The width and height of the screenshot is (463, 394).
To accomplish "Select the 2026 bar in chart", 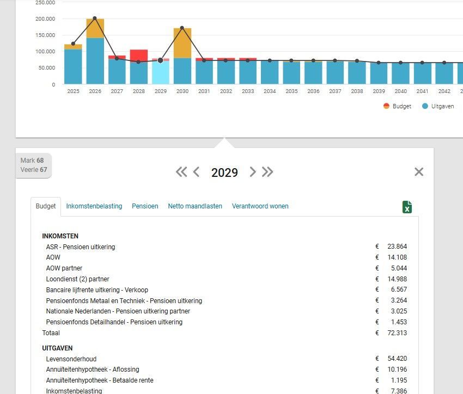I will pyautogui.click(x=95, y=60).
